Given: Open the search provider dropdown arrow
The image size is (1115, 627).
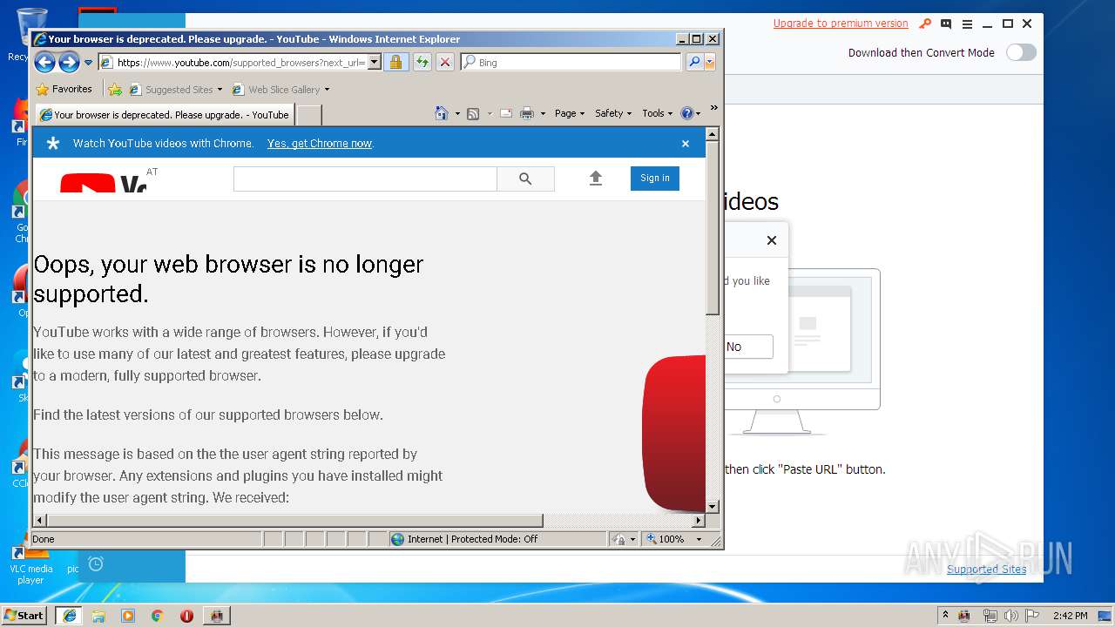Looking at the screenshot, I should pyautogui.click(x=710, y=62).
